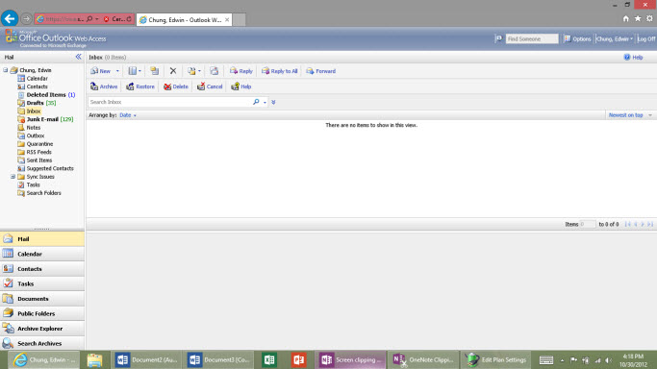657x369 pixels.
Task: Open the browser Home icon
Action: 626,18
